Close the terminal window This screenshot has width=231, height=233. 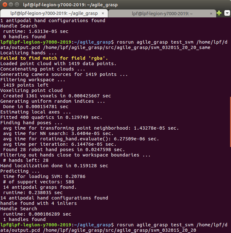[x=5, y=5]
